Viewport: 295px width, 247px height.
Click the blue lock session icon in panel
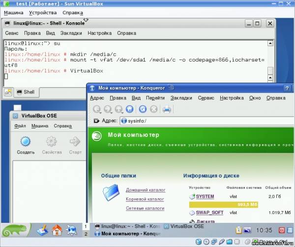290,230
